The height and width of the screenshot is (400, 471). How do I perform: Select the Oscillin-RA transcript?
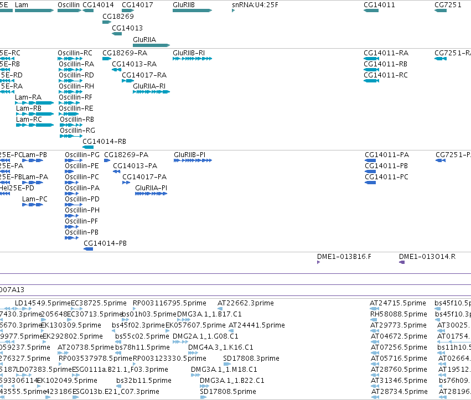(71, 70)
